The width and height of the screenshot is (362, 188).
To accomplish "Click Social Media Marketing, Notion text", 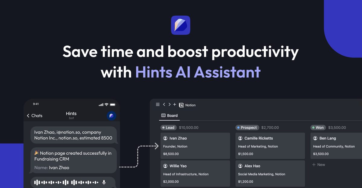I will pyautogui.click(x=262, y=174).
